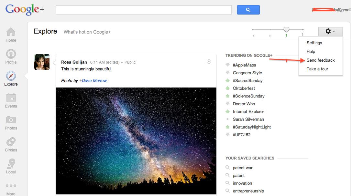Screen dimensions: 351x196
Task: Open post options arrow on Rosa's post
Action: pos(209,61)
